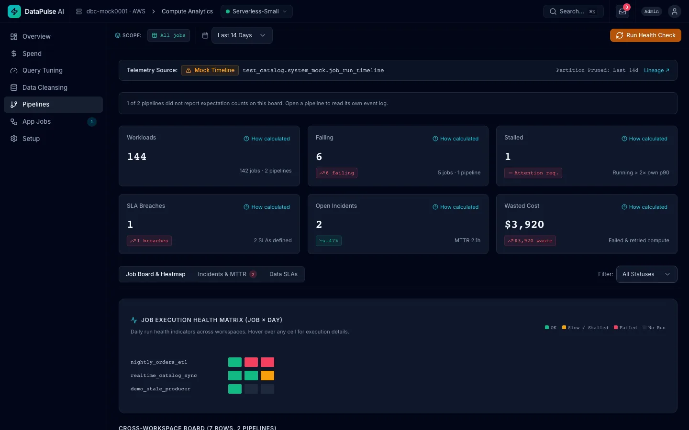The width and height of the screenshot is (689, 430).
Task: Click the Search input field
Action: (x=573, y=11)
